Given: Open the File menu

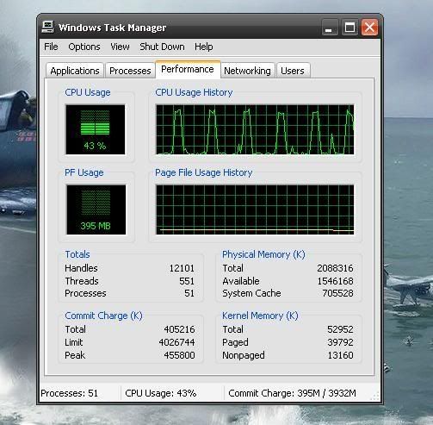Looking at the screenshot, I should [x=51, y=47].
